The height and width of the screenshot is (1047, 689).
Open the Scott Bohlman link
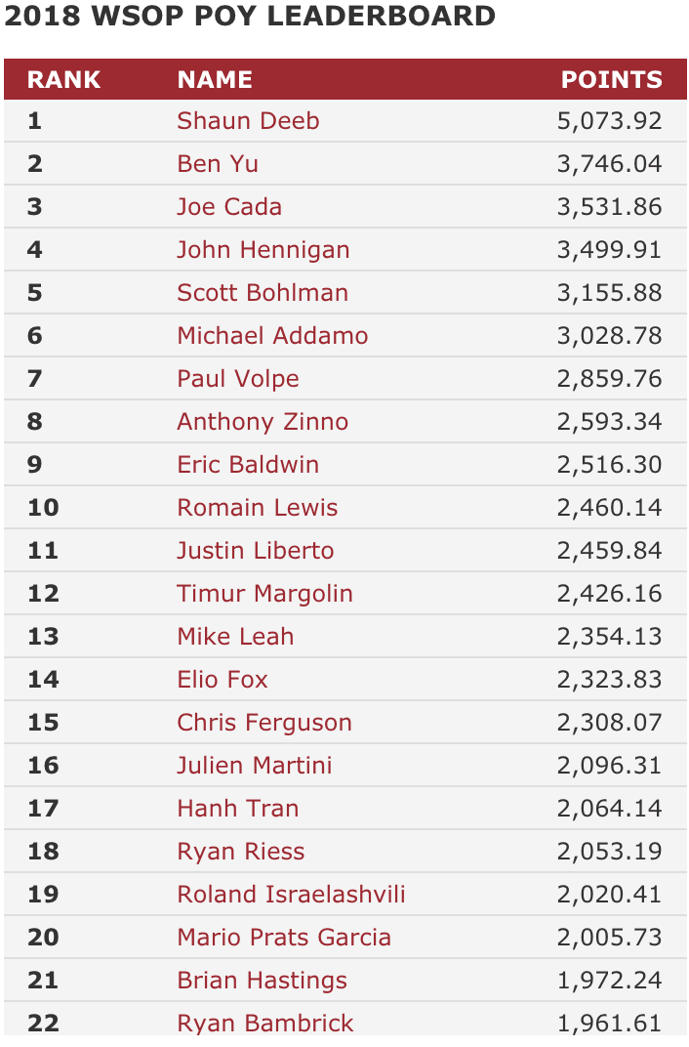pos(263,292)
